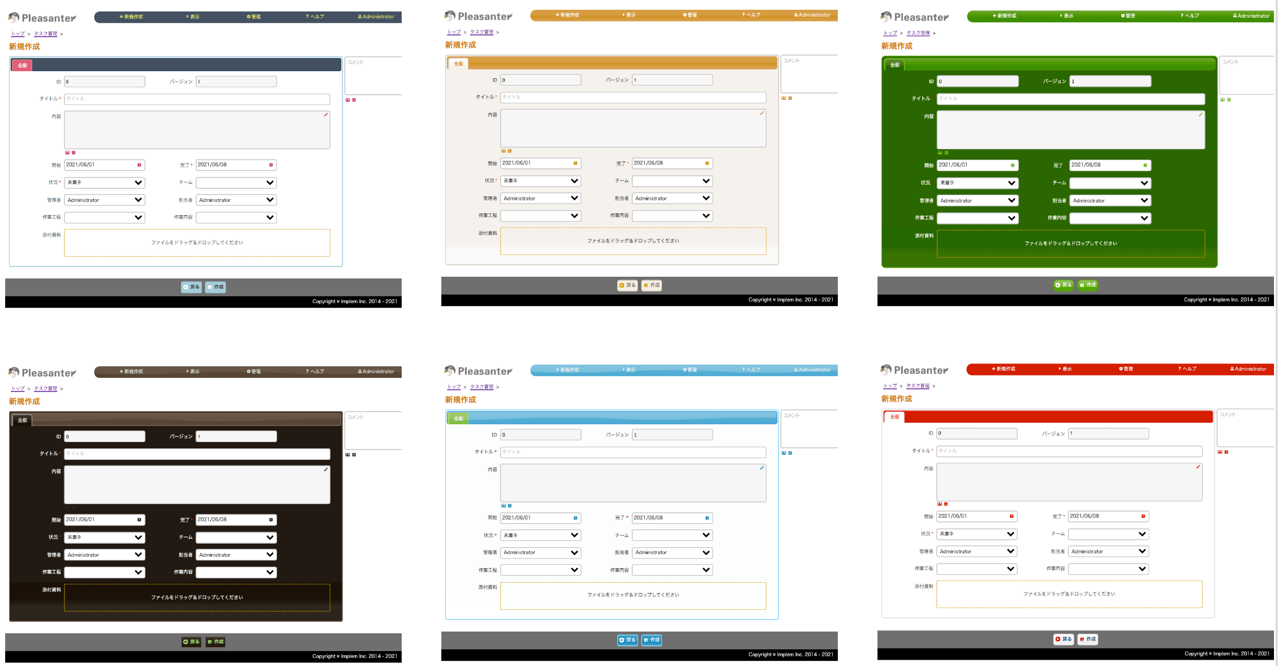Click Pleasanter logo in dark brown theme header
This screenshot has height=666, width=1278.
tap(42, 373)
